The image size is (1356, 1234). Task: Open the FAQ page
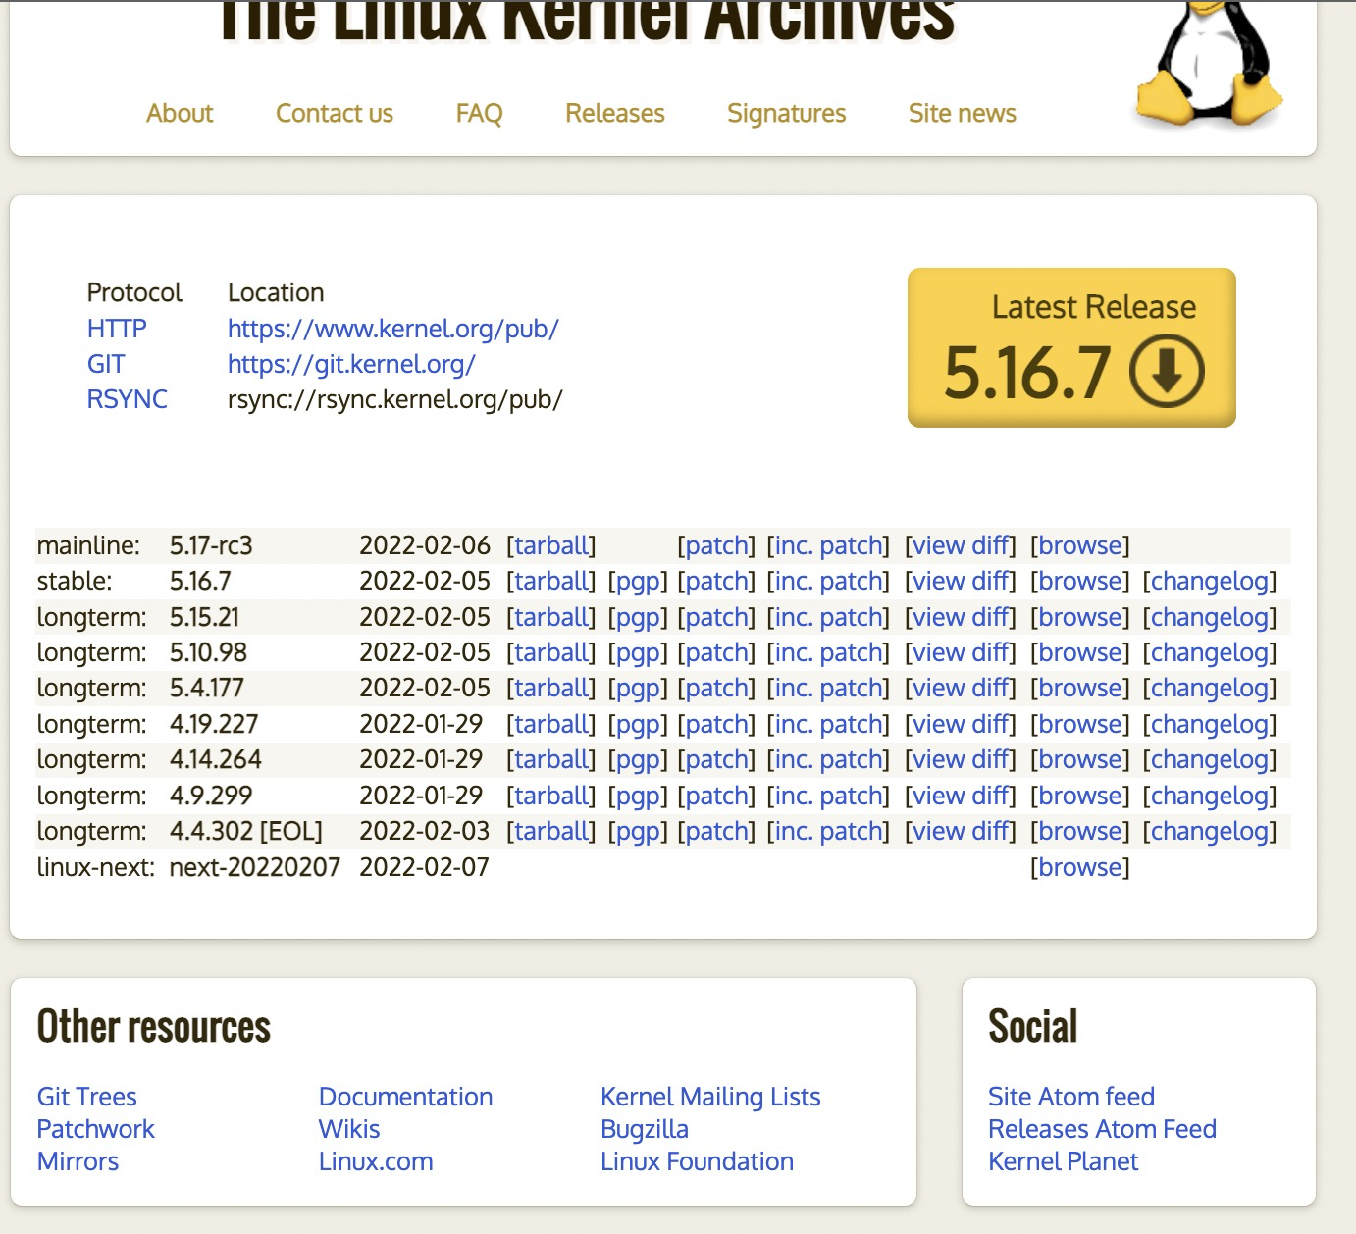pos(479,113)
